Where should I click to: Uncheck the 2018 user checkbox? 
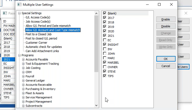tap(105, 22)
